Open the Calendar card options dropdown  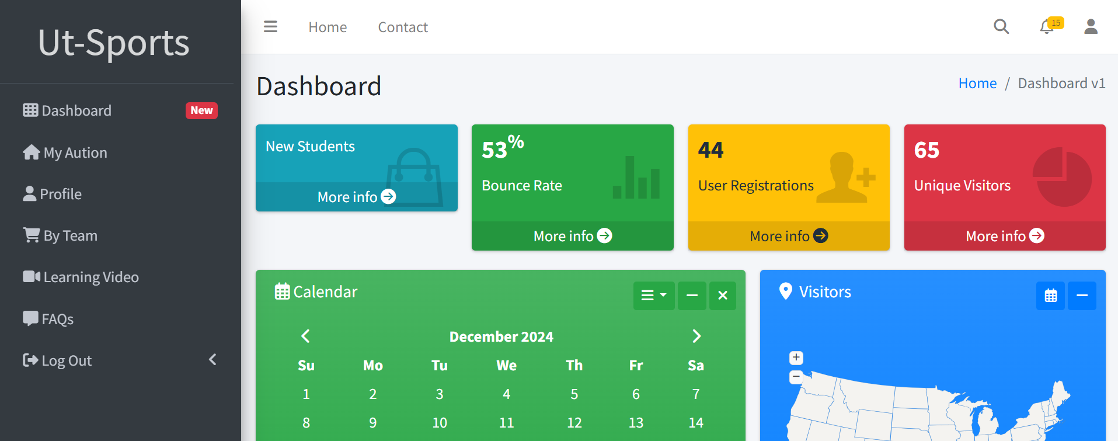[653, 296]
